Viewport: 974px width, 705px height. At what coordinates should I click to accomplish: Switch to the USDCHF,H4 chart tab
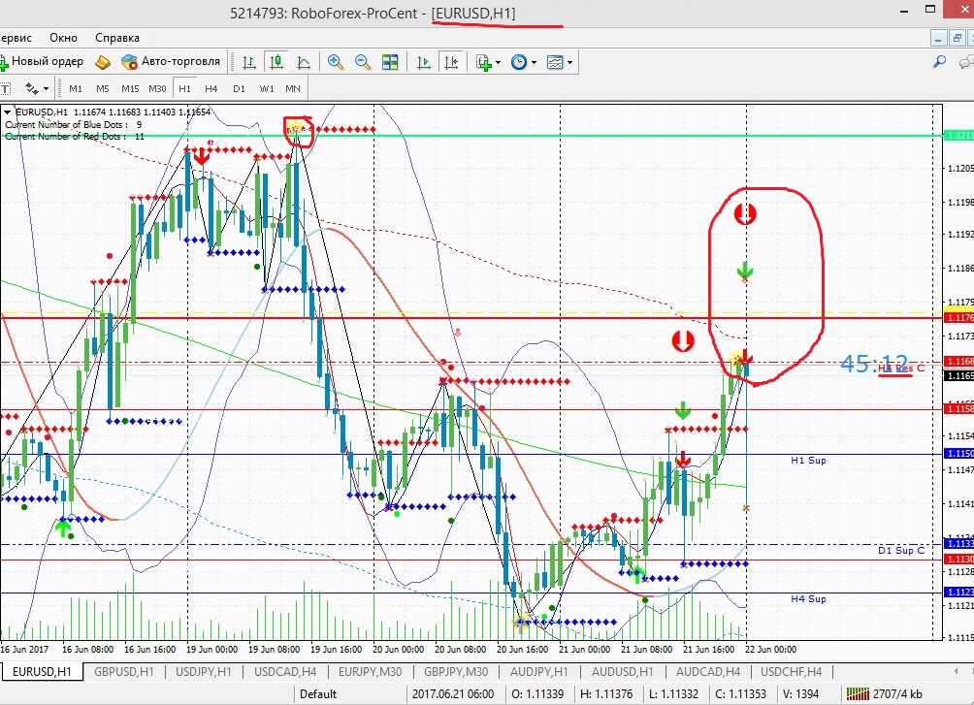click(791, 671)
